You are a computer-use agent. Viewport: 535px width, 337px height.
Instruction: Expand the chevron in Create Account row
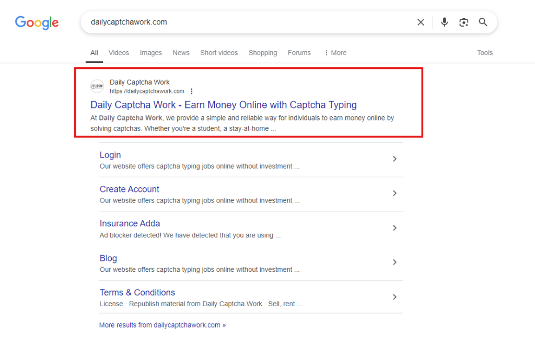tap(394, 193)
